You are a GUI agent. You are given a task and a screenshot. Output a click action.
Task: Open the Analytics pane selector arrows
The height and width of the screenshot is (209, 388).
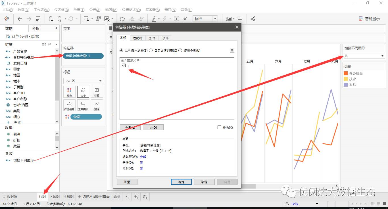tap(56, 28)
